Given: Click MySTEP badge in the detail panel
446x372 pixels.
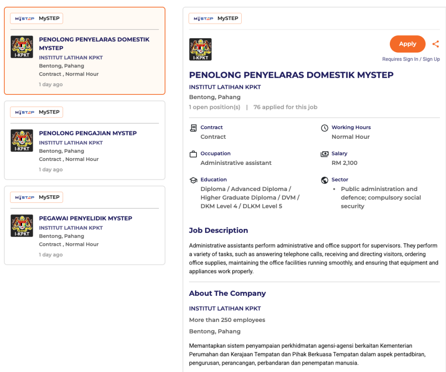Looking at the screenshot, I should point(215,19).
